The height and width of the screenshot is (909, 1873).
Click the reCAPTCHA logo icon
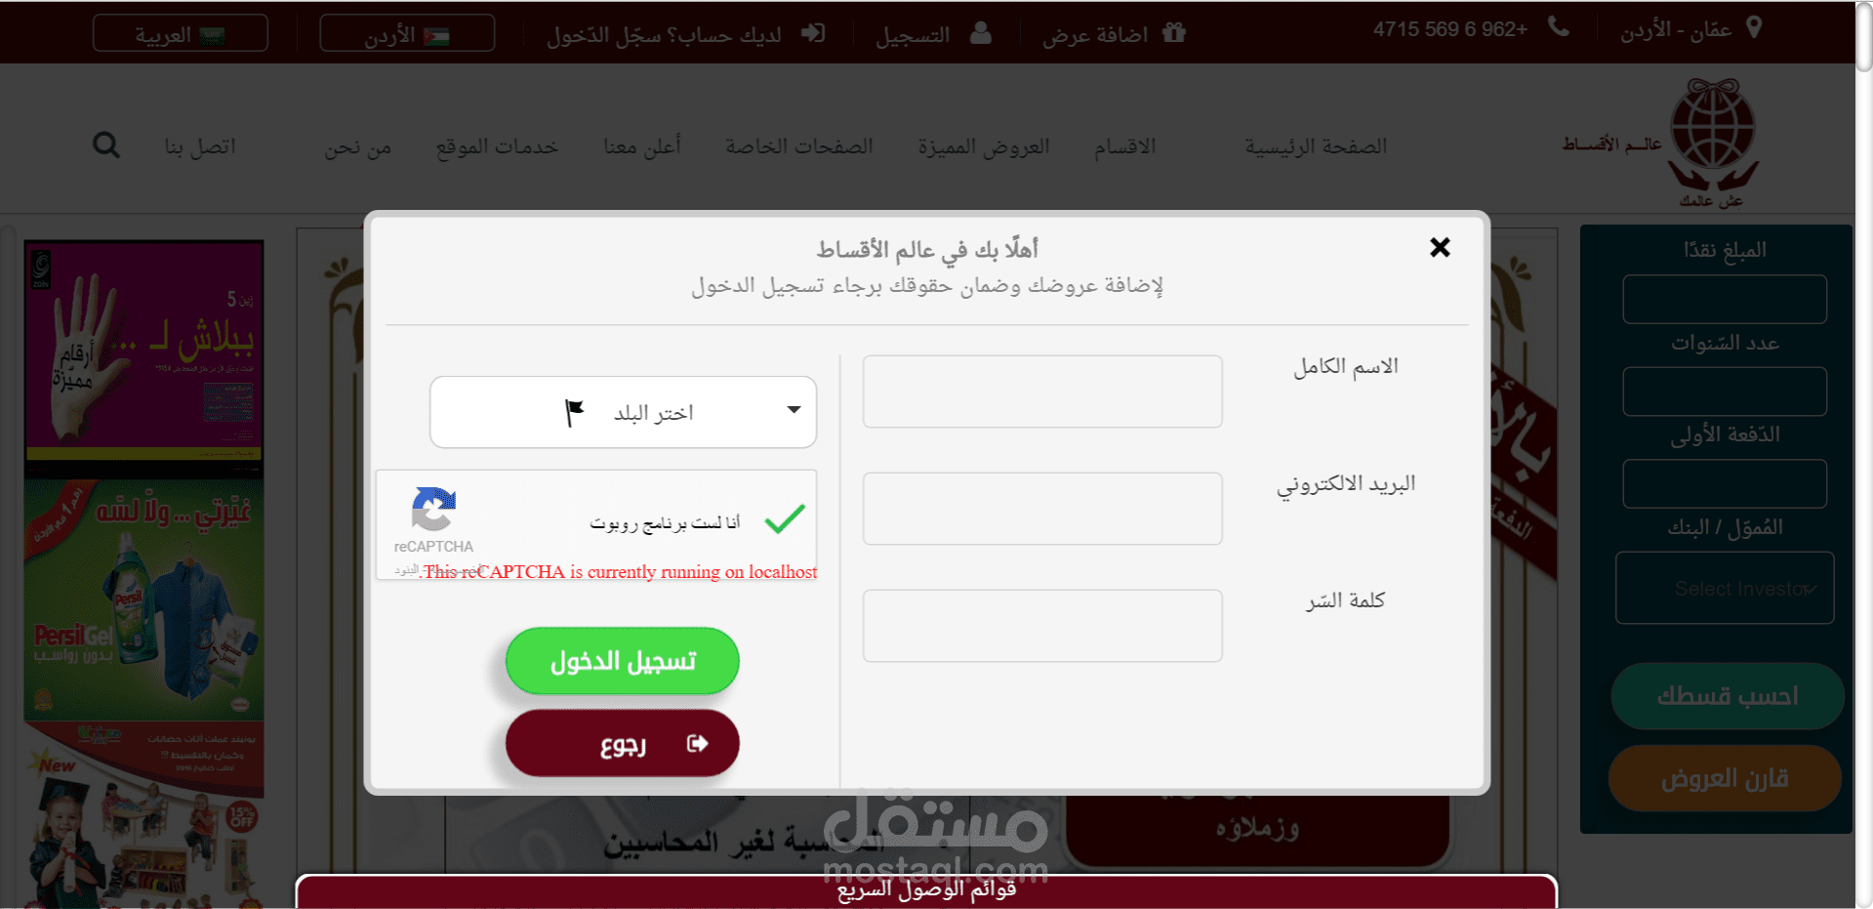click(433, 509)
